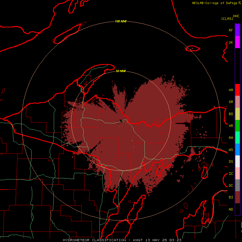Click the HA legend label
The width and height of the screenshot is (242, 242).
coord(231,90)
